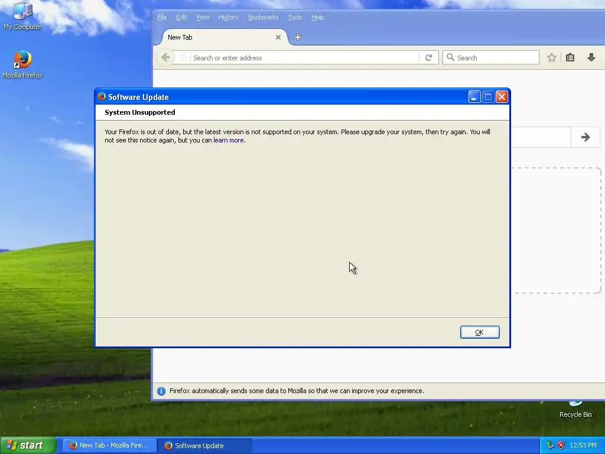Select the New Tab tab
605x454 pixels.
coord(224,37)
